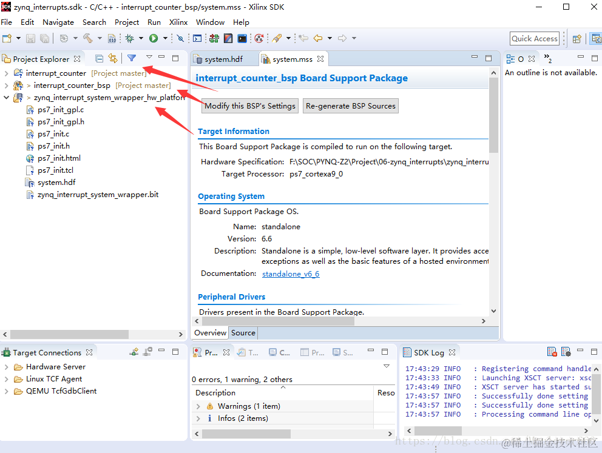Minimize the Project Explorer panel
The image size is (602, 453).
(x=161, y=57)
